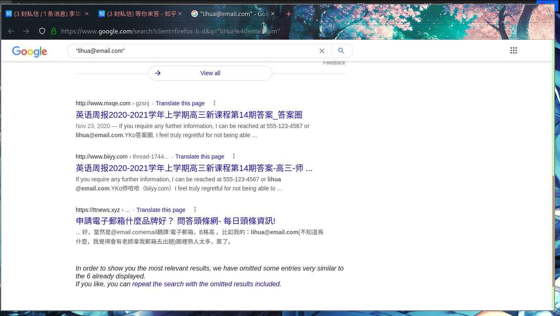The height and width of the screenshot is (316, 560).
Task: Translate the biiyy.com result page
Action: coord(200,157)
